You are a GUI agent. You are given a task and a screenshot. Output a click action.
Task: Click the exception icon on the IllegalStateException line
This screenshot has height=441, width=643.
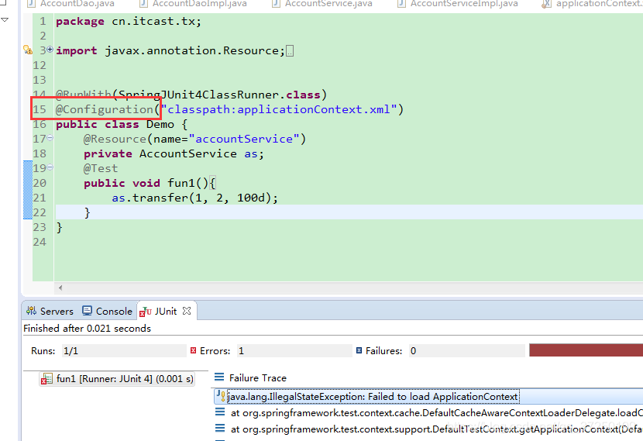pyautogui.click(x=220, y=396)
